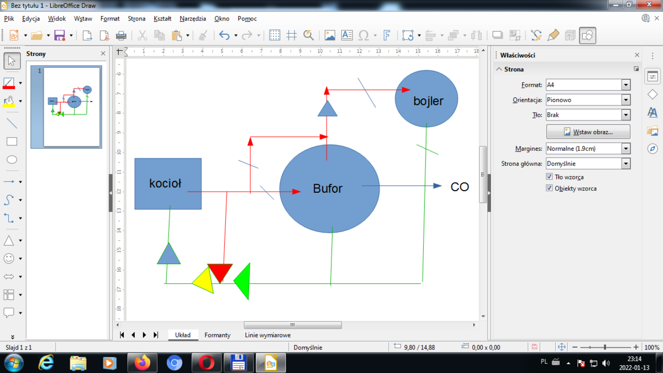Image resolution: width=663 pixels, height=373 pixels.
Task: Click the Undo arrow icon
Action: click(x=224, y=35)
